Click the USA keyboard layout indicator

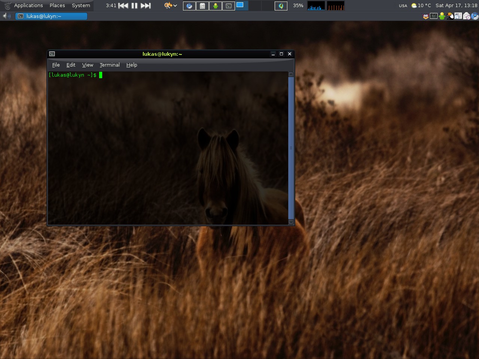point(403,6)
